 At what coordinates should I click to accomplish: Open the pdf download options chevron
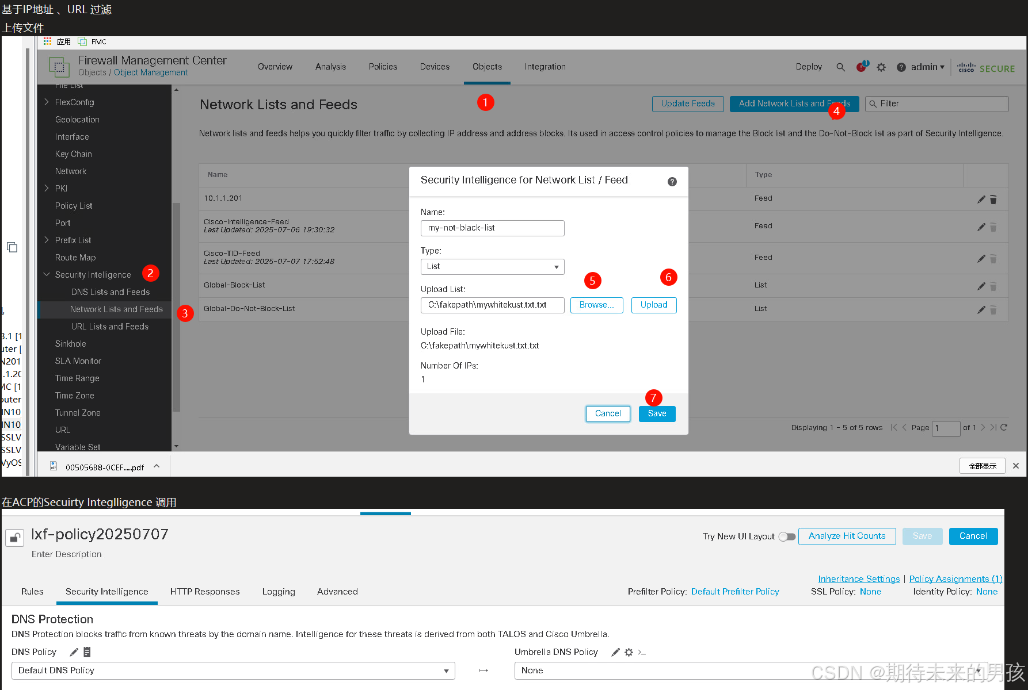pyautogui.click(x=157, y=466)
